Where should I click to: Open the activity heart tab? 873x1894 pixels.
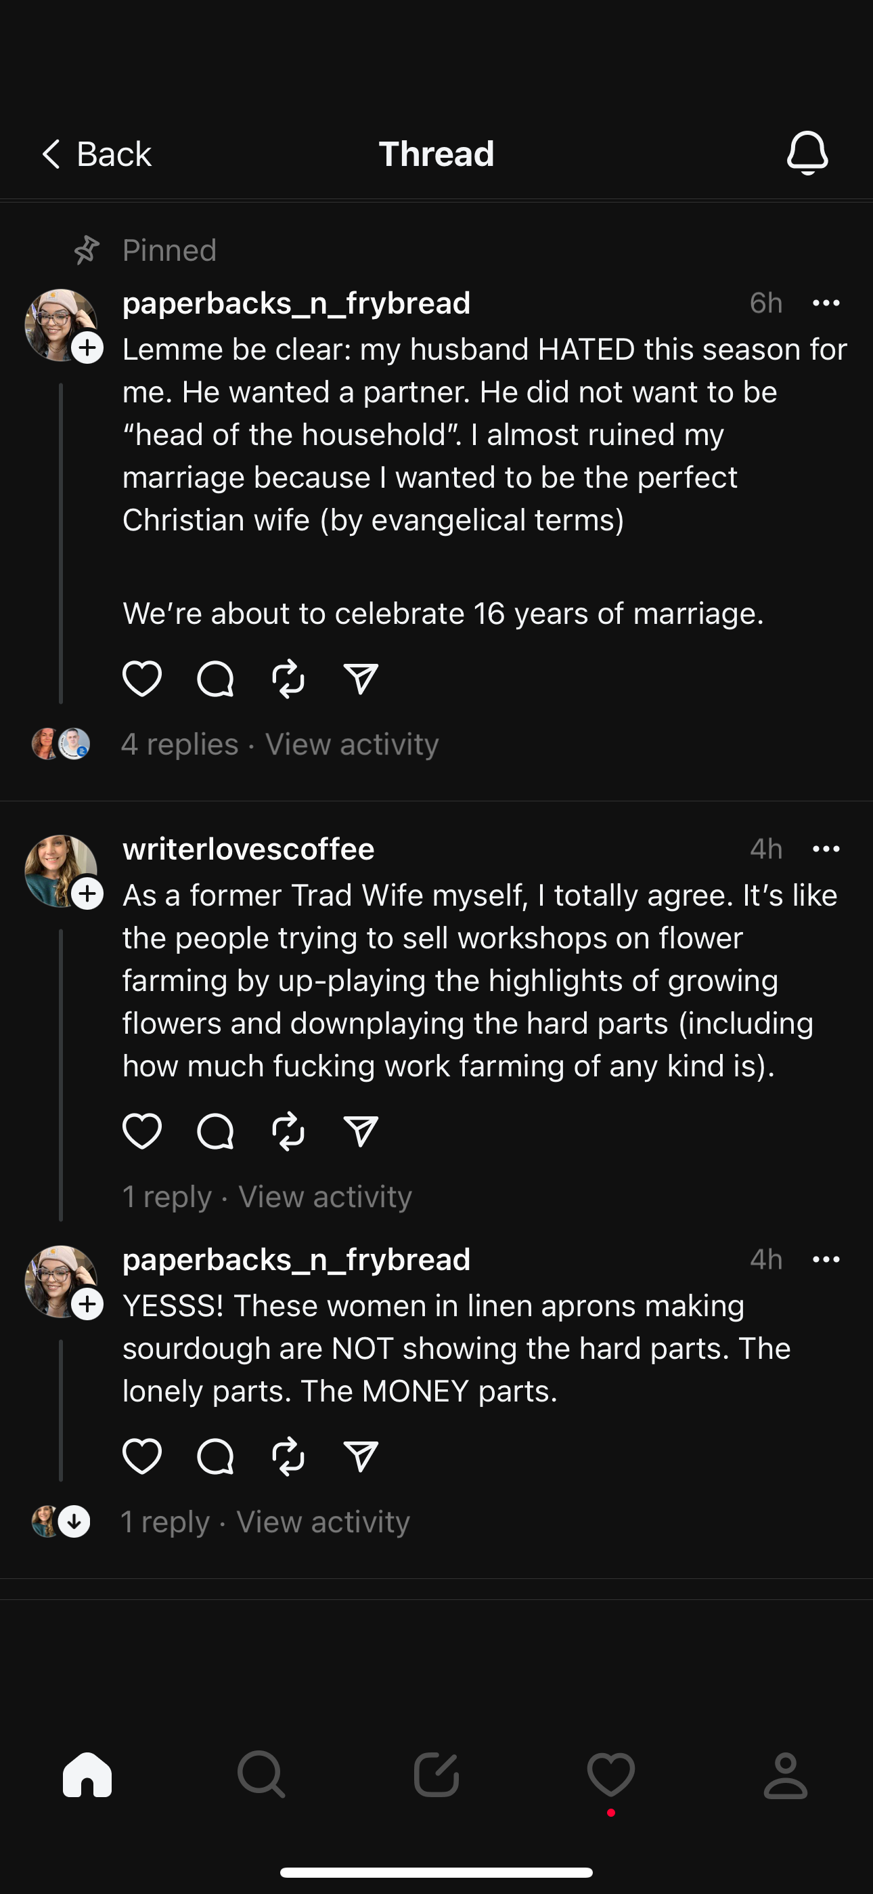click(610, 1774)
